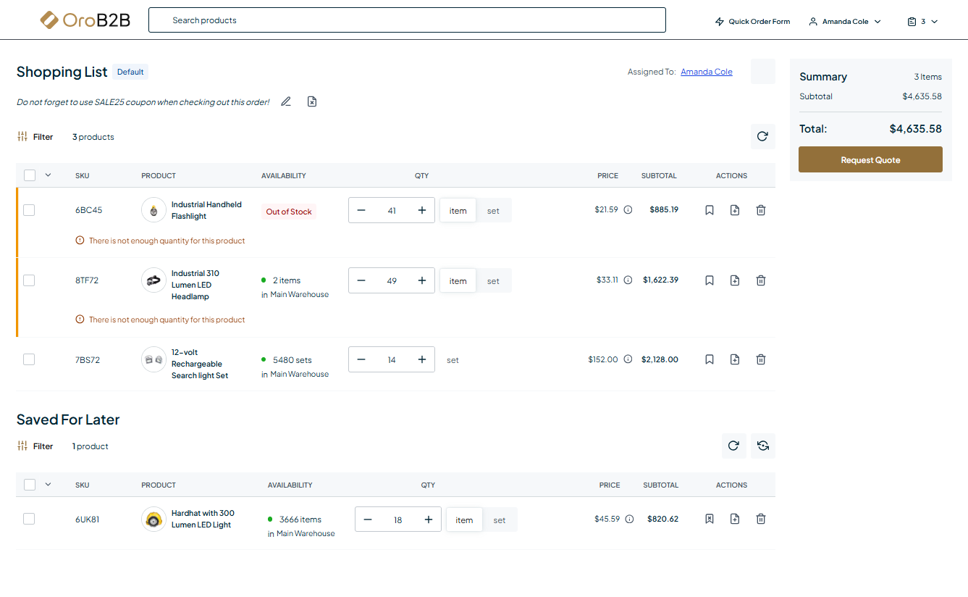The image size is (968, 597).
Task: Open the Amanda Cole account dropdown
Action: point(845,22)
